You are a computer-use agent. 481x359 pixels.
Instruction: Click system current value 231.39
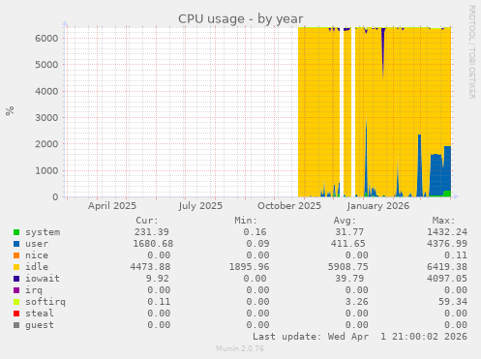pos(152,232)
